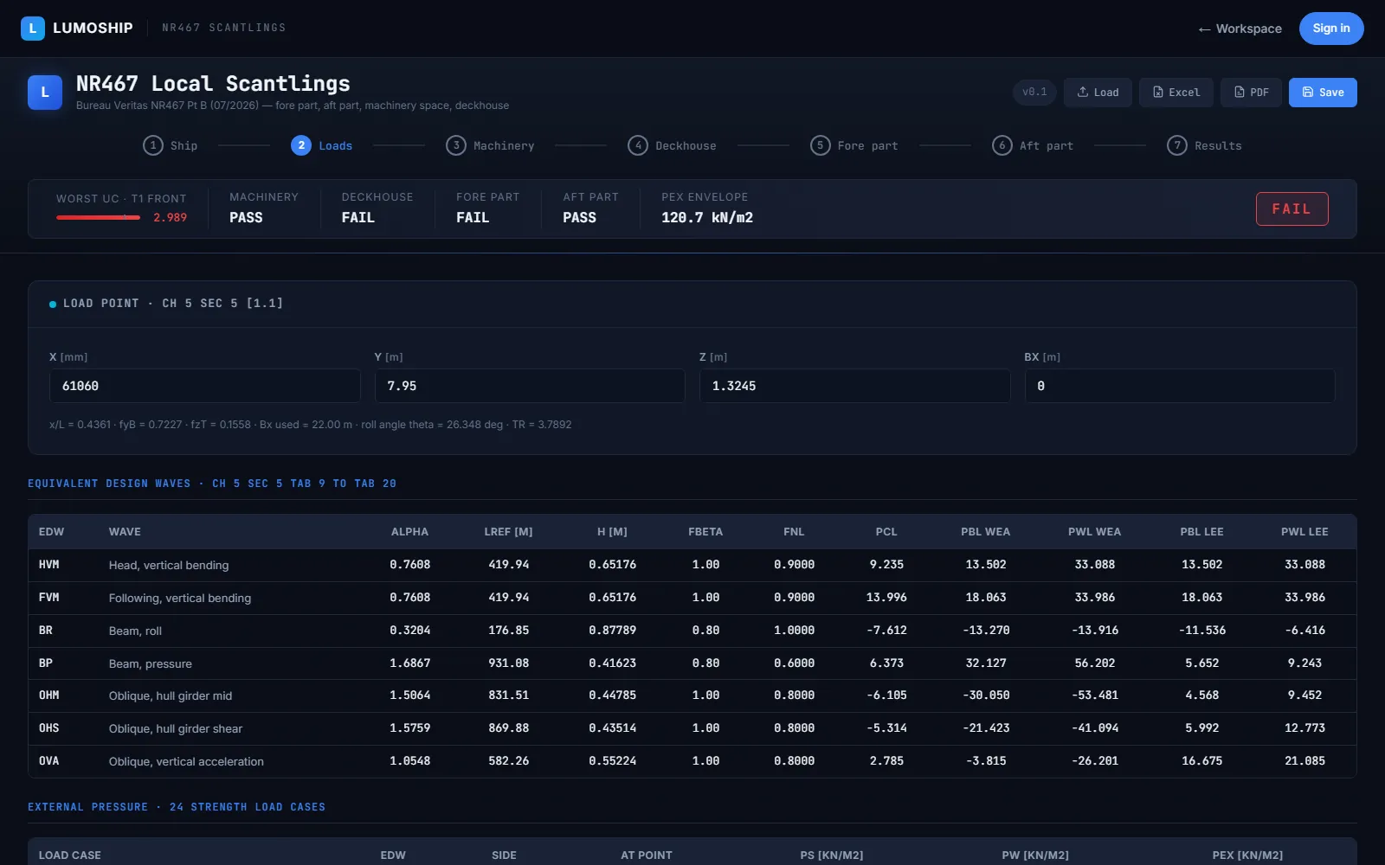This screenshot has height=865, width=1385.
Task: Jump to the Aft part step
Action: click(1034, 145)
